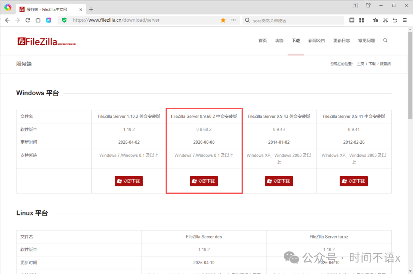Download FileZilla Server 1.10.2 英文安装版
The width and height of the screenshot is (413, 274).
pos(129,181)
